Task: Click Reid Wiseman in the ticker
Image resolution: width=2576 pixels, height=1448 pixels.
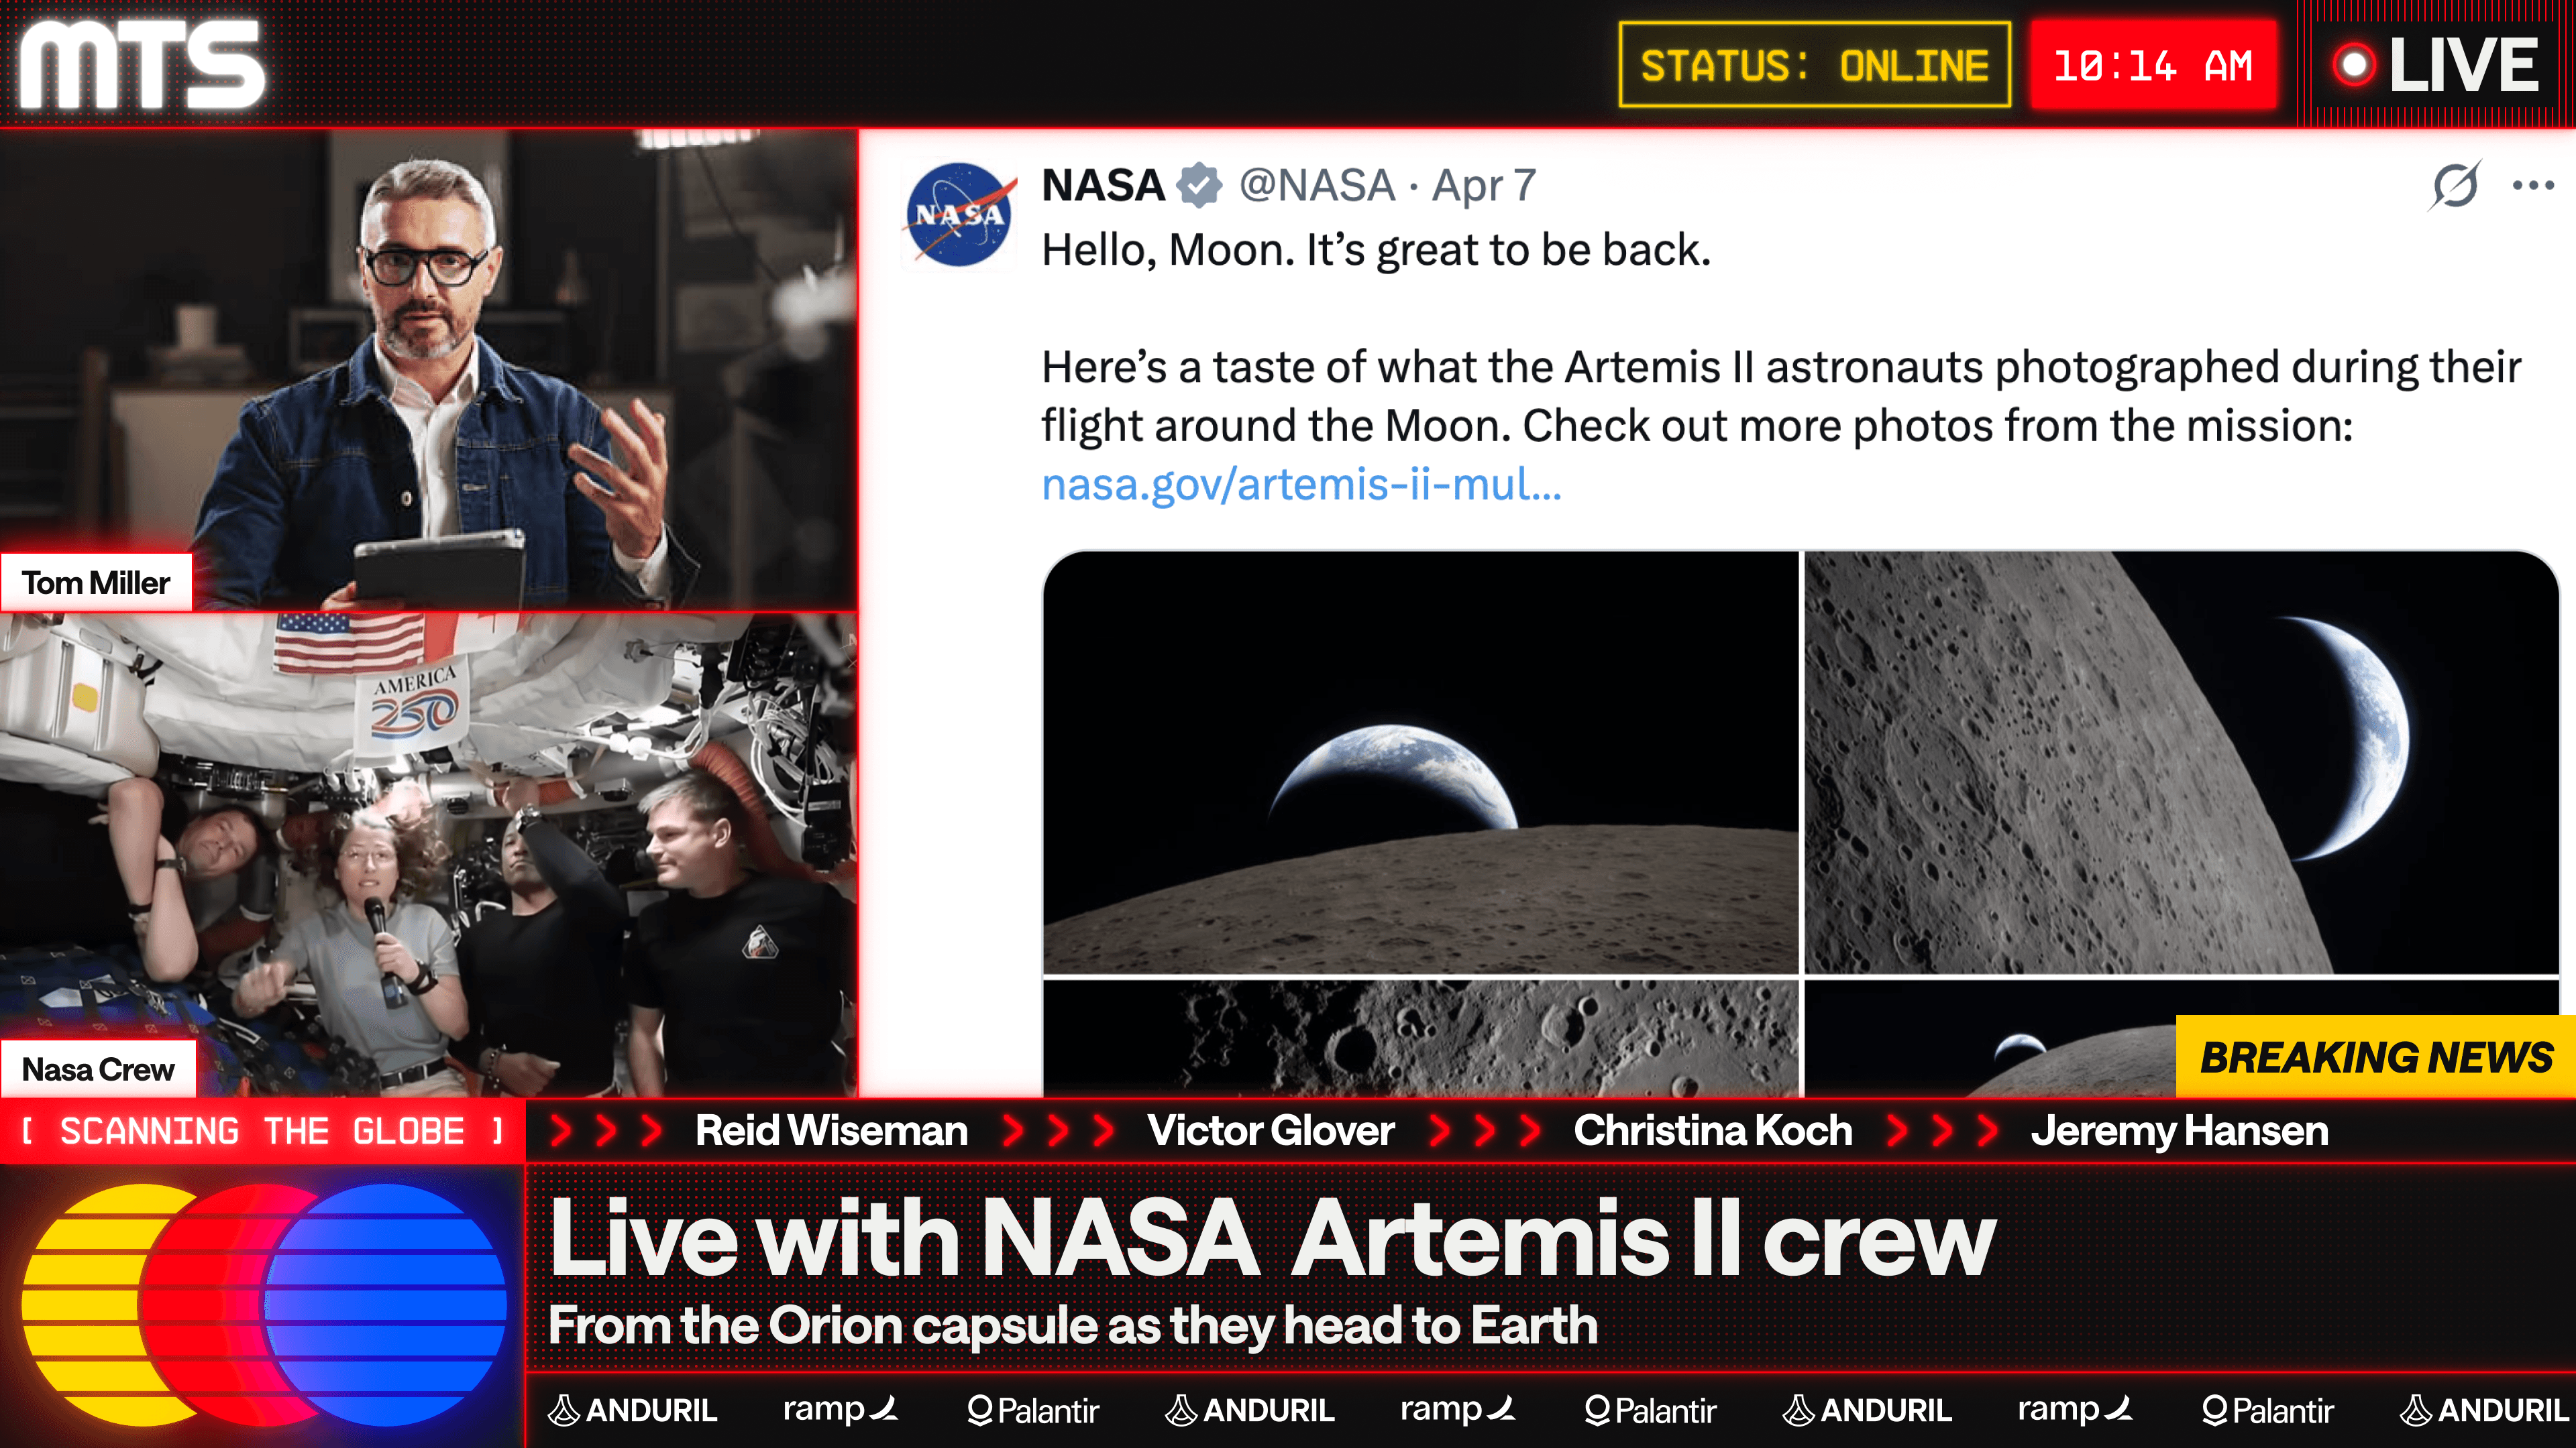Action: point(831,1131)
